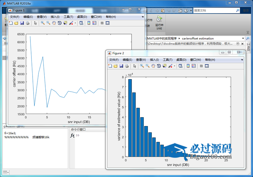Open editor file path actions circle button
This screenshot has height=177, width=253.
(238, 44)
